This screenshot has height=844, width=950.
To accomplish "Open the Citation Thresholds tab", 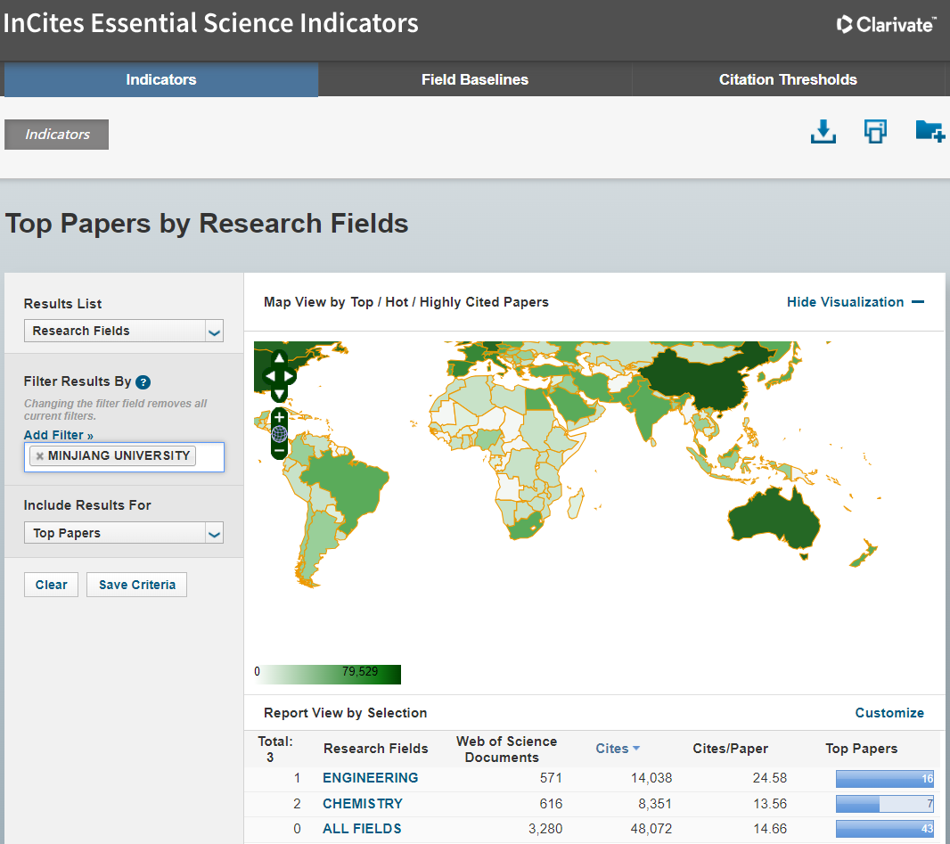I will click(788, 79).
